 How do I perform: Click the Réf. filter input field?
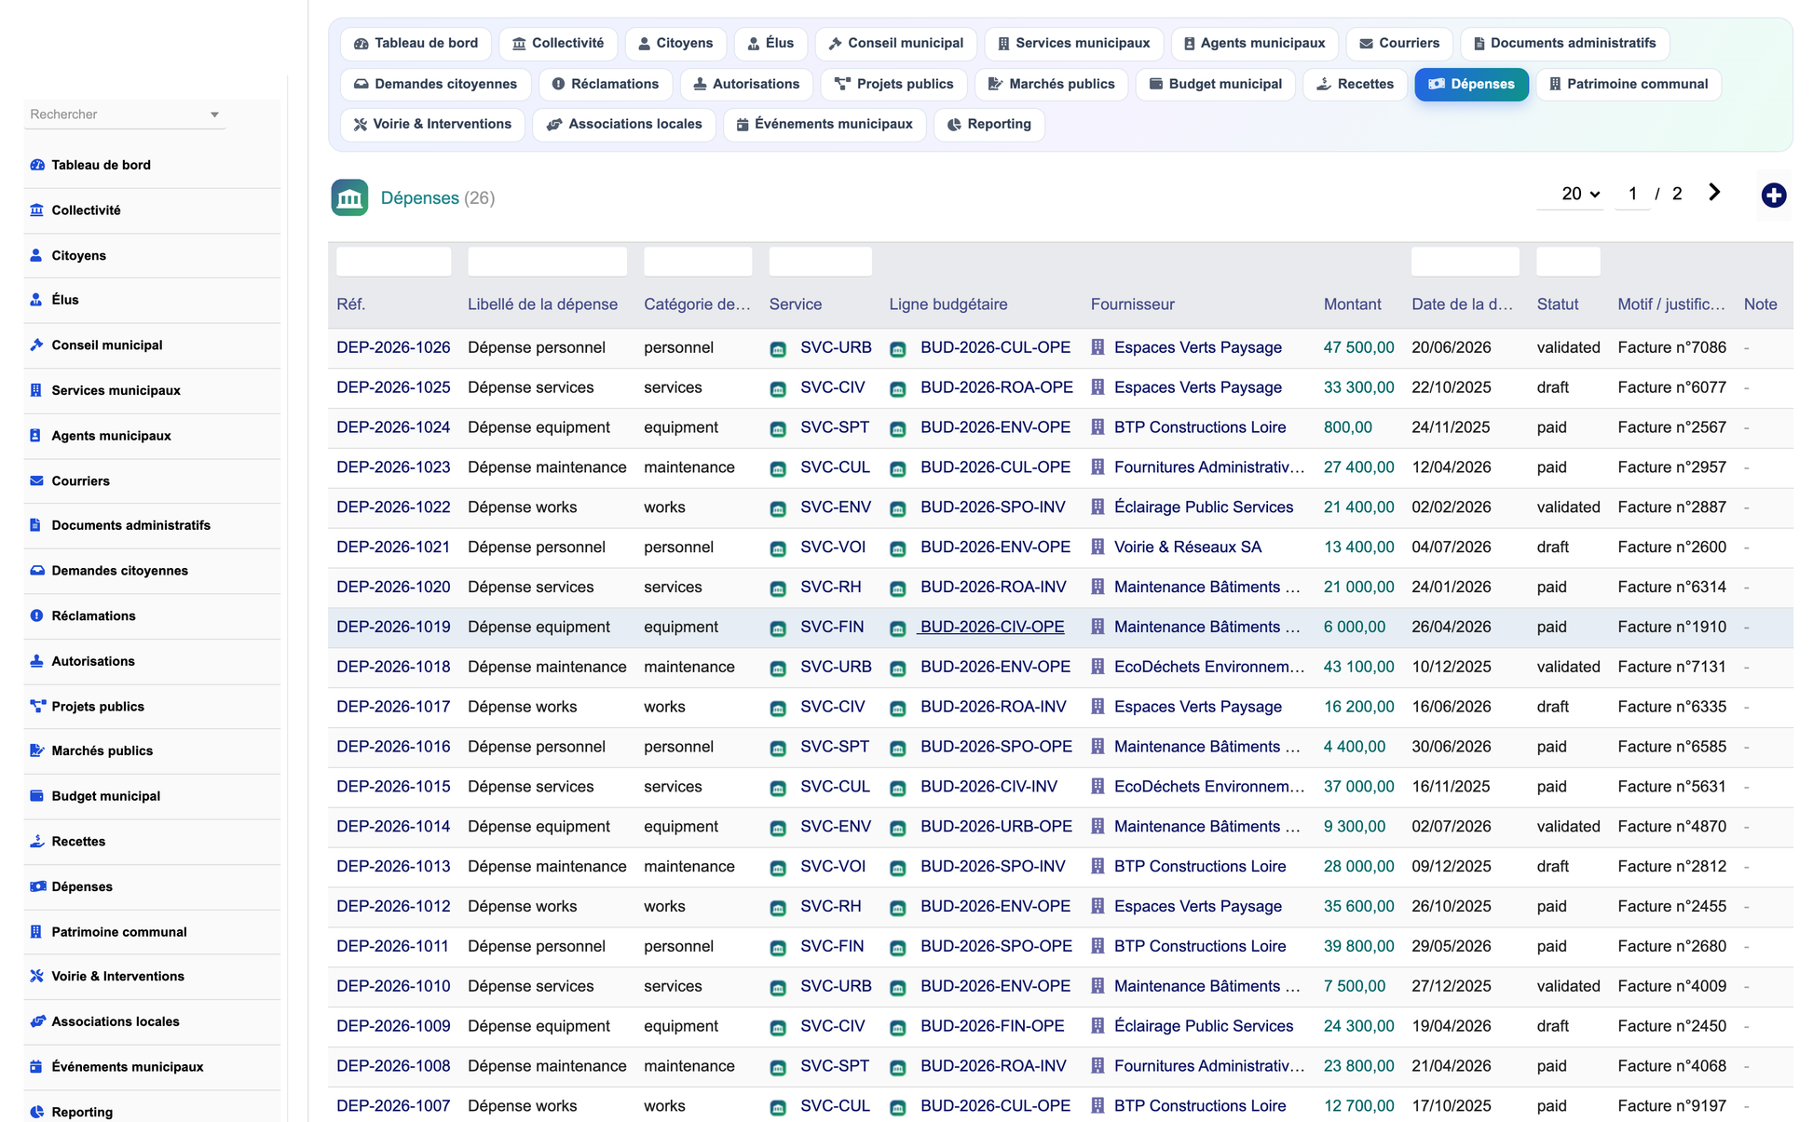click(x=393, y=262)
